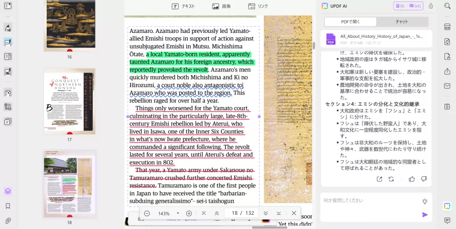Close the page navigation toolbar

tap(294, 213)
